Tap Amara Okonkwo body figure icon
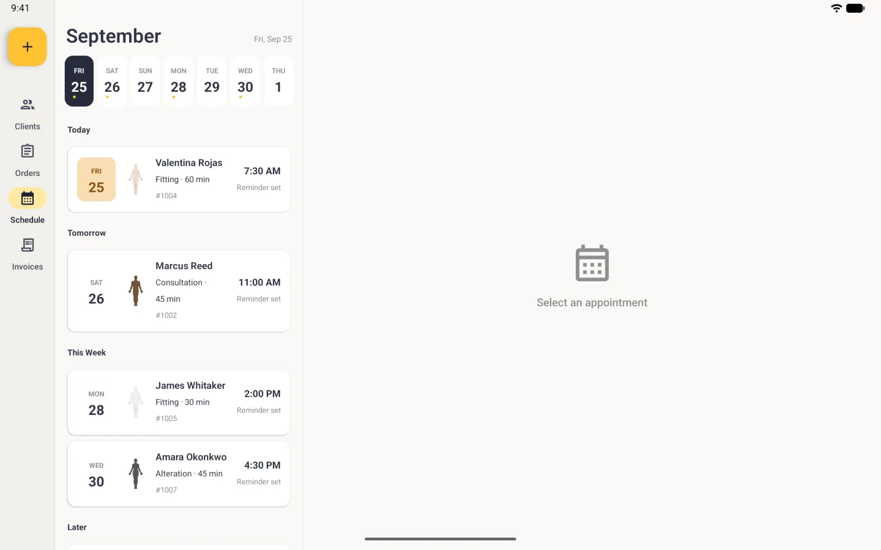Image resolution: width=881 pixels, height=550 pixels. [x=136, y=474]
